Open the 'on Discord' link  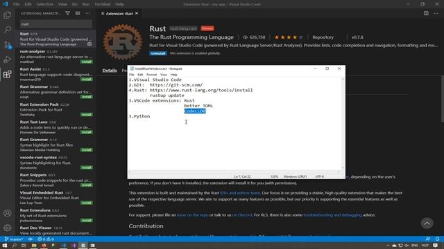click(242, 215)
